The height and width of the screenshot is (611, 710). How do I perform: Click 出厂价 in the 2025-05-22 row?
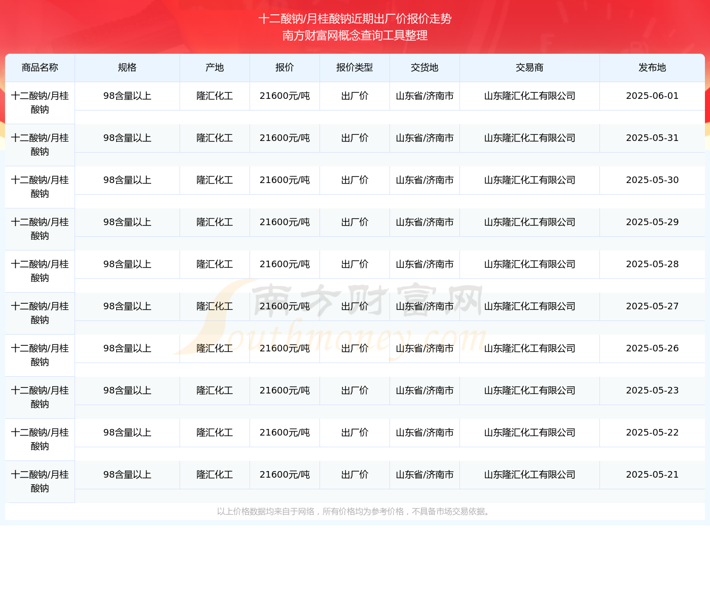(x=355, y=433)
